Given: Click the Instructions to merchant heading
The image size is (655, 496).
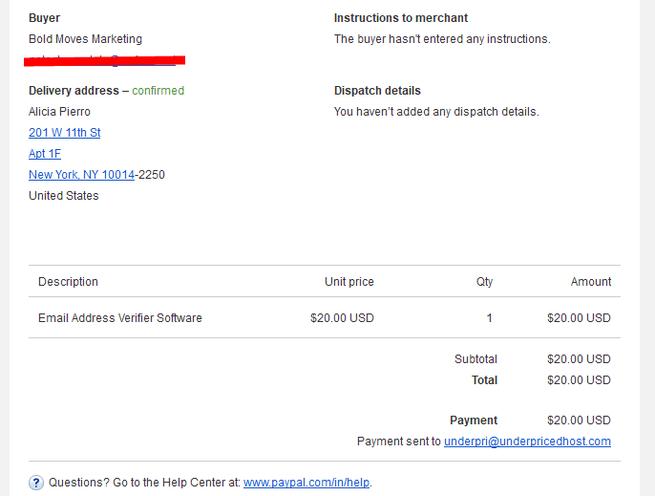Looking at the screenshot, I should coord(401,18).
